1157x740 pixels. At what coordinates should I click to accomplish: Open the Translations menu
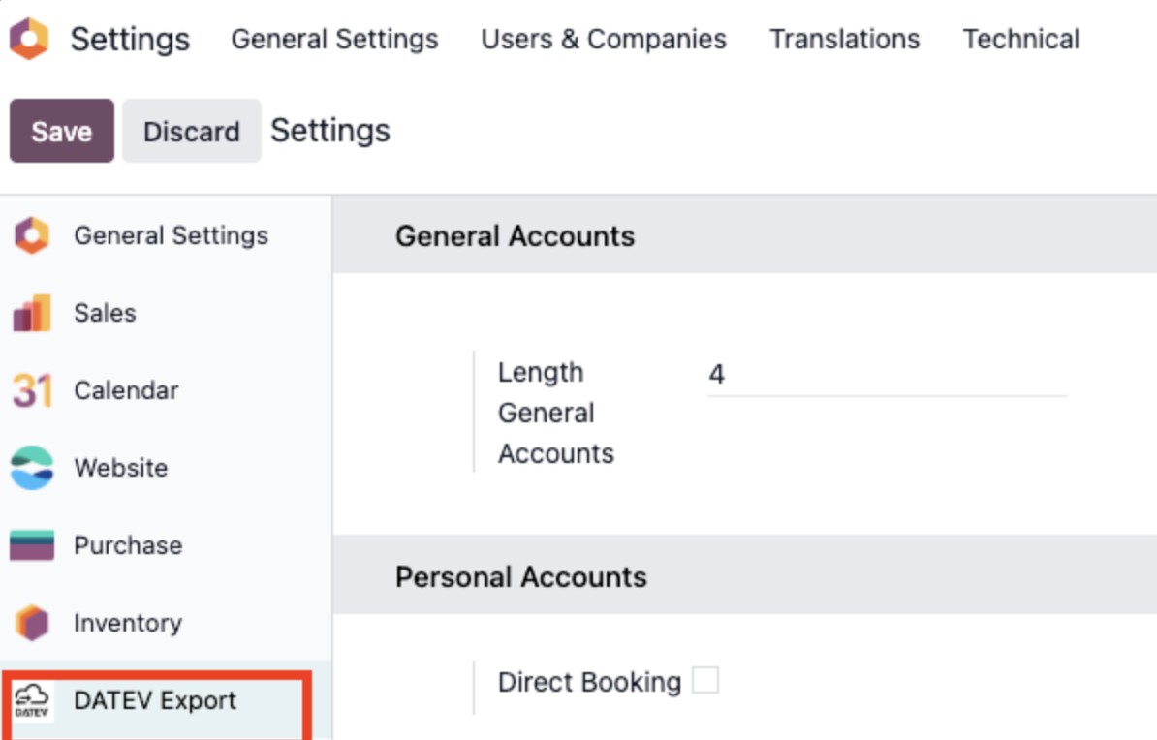tap(844, 39)
